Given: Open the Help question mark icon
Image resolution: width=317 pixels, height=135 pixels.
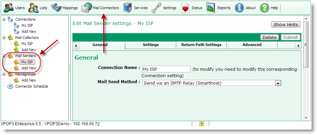Looking at the screenshot, I should tap(264, 8).
